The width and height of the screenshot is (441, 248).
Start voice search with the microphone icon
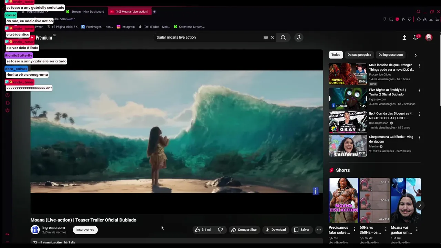pos(299,37)
